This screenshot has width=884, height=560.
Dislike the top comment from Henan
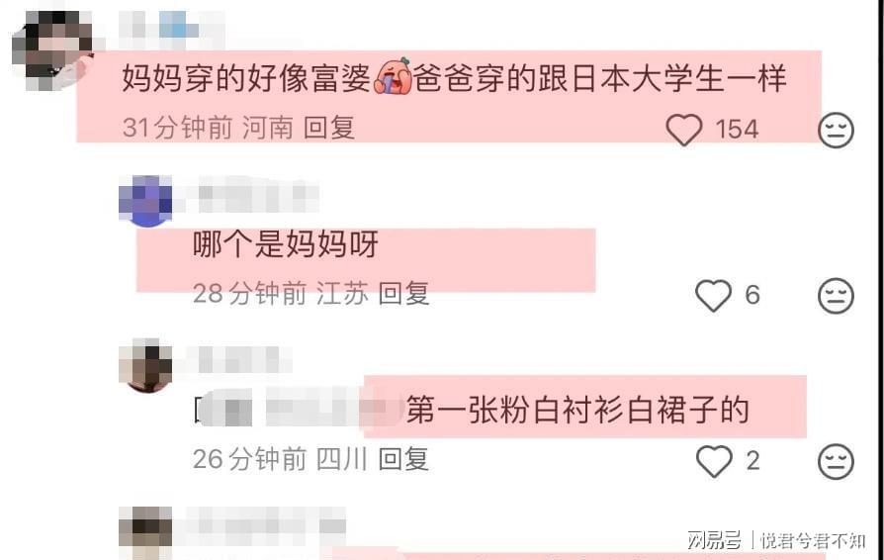click(x=836, y=131)
